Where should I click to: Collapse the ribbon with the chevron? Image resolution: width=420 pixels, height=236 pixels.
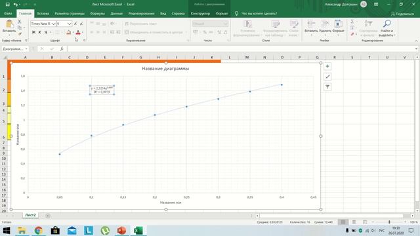click(416, 41)
